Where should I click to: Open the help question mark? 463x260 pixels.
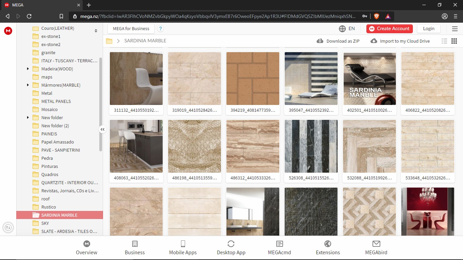[160, 29]
